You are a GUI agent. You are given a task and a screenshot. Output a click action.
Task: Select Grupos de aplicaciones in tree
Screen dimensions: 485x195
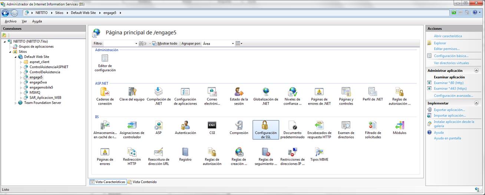(36, 47)
